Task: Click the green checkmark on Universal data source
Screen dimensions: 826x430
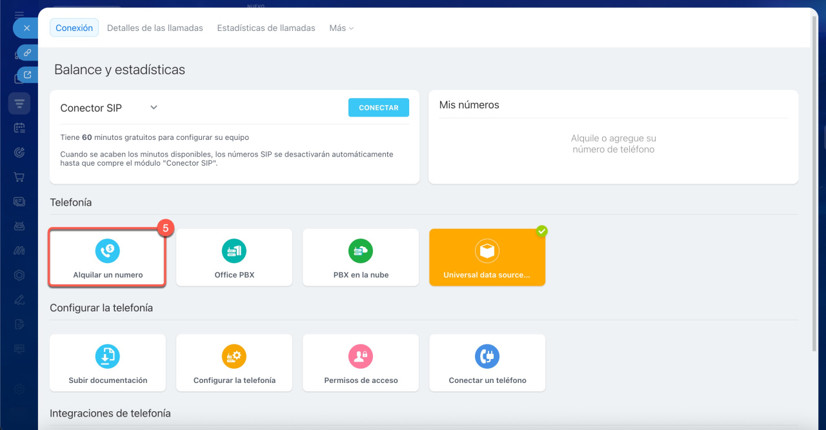Action: [x=542, y=231]
